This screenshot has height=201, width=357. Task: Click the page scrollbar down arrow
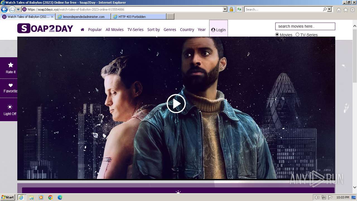click(355, 187)
